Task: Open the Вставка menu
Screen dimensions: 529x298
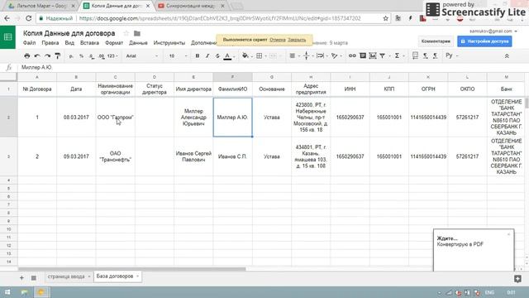Action: [x=89, y=43]
